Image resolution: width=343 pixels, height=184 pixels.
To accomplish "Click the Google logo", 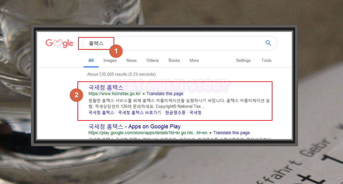I will (59, 43).
